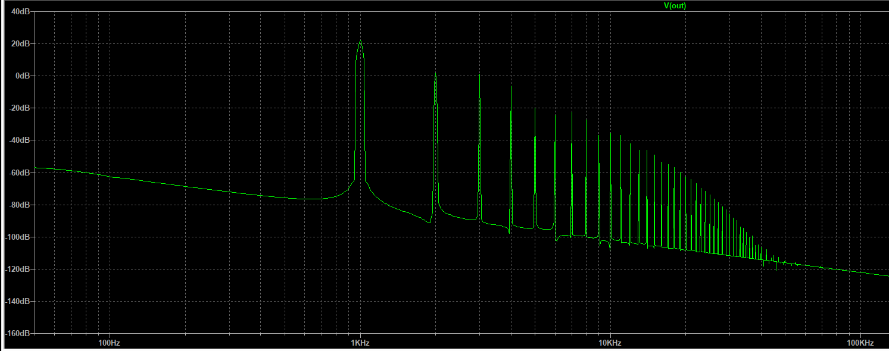Click the -120dB vertical axis label

pyautogui.click(x=18, y=269)
